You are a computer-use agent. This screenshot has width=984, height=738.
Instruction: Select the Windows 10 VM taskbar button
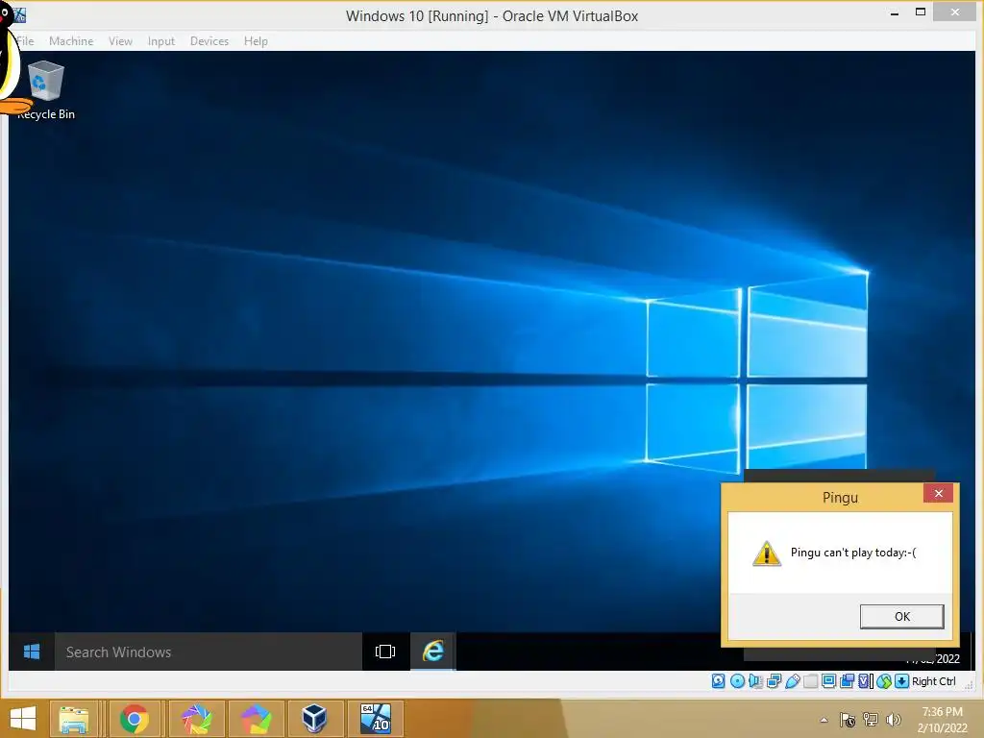tap(376, 719)
